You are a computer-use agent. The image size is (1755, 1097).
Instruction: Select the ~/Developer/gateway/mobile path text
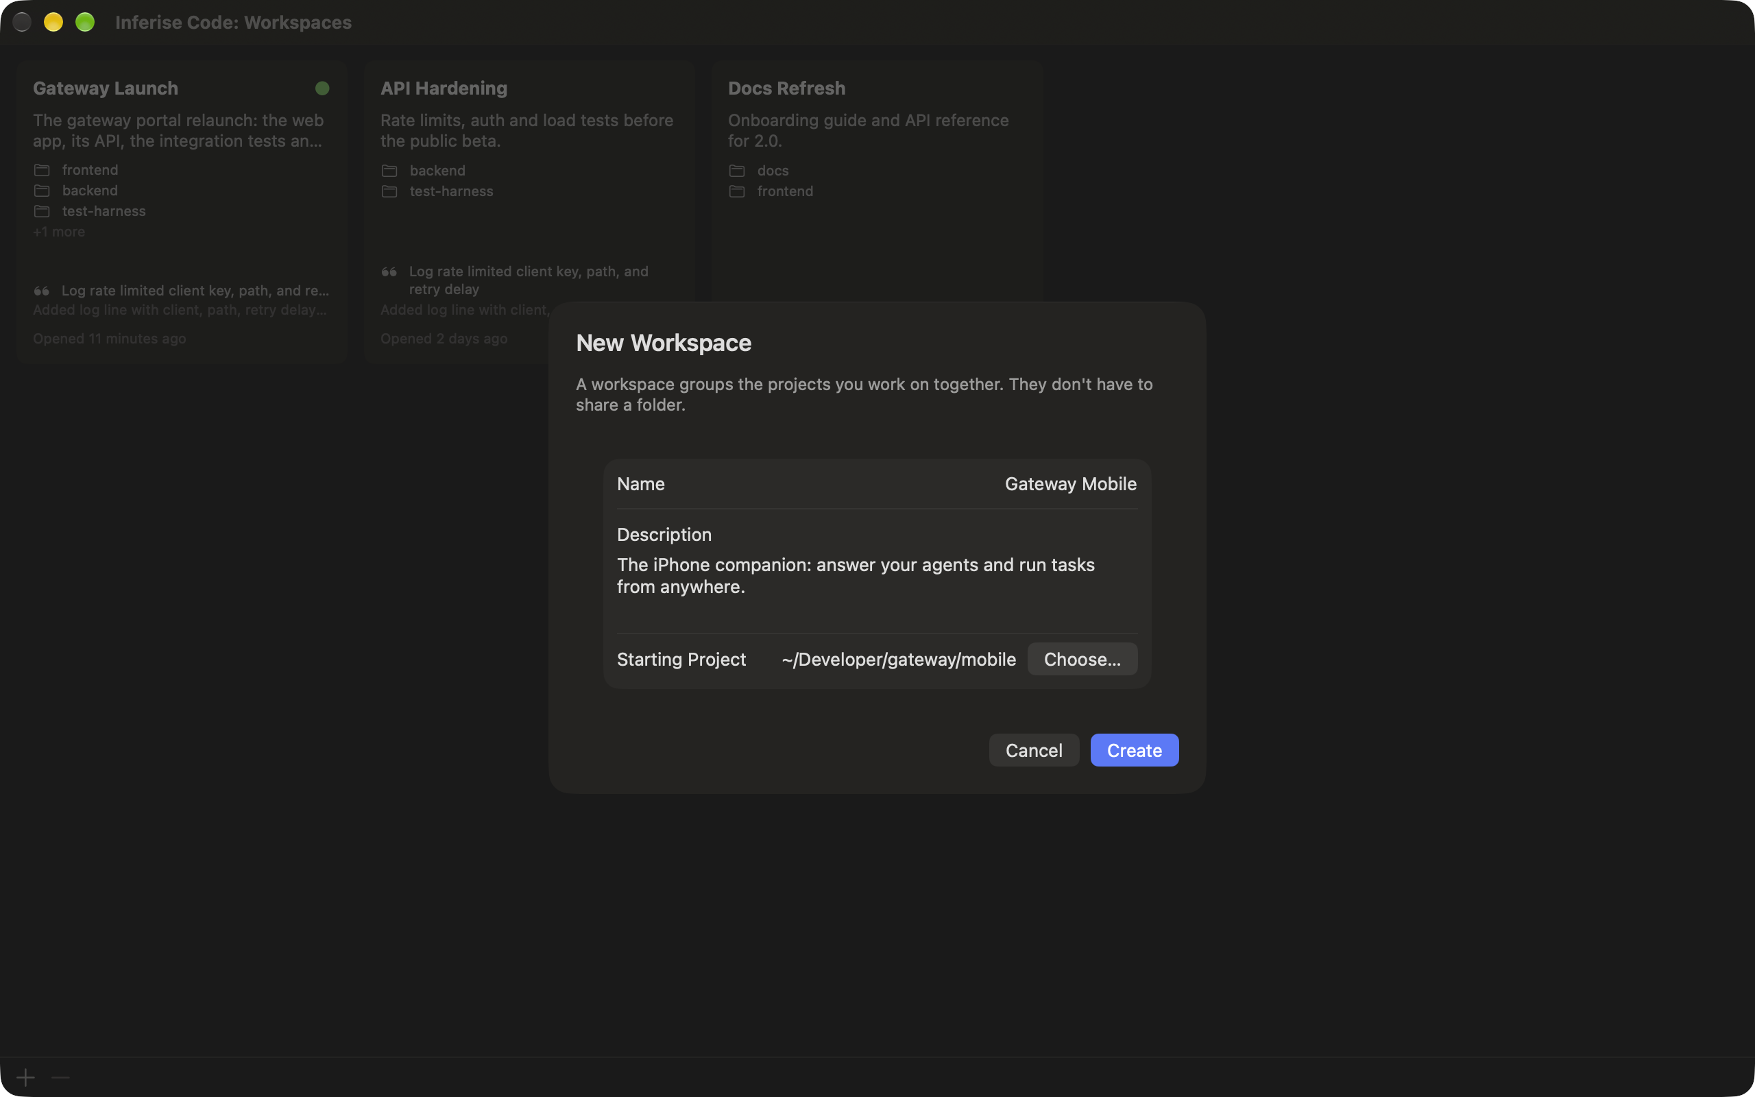[899, 660]
